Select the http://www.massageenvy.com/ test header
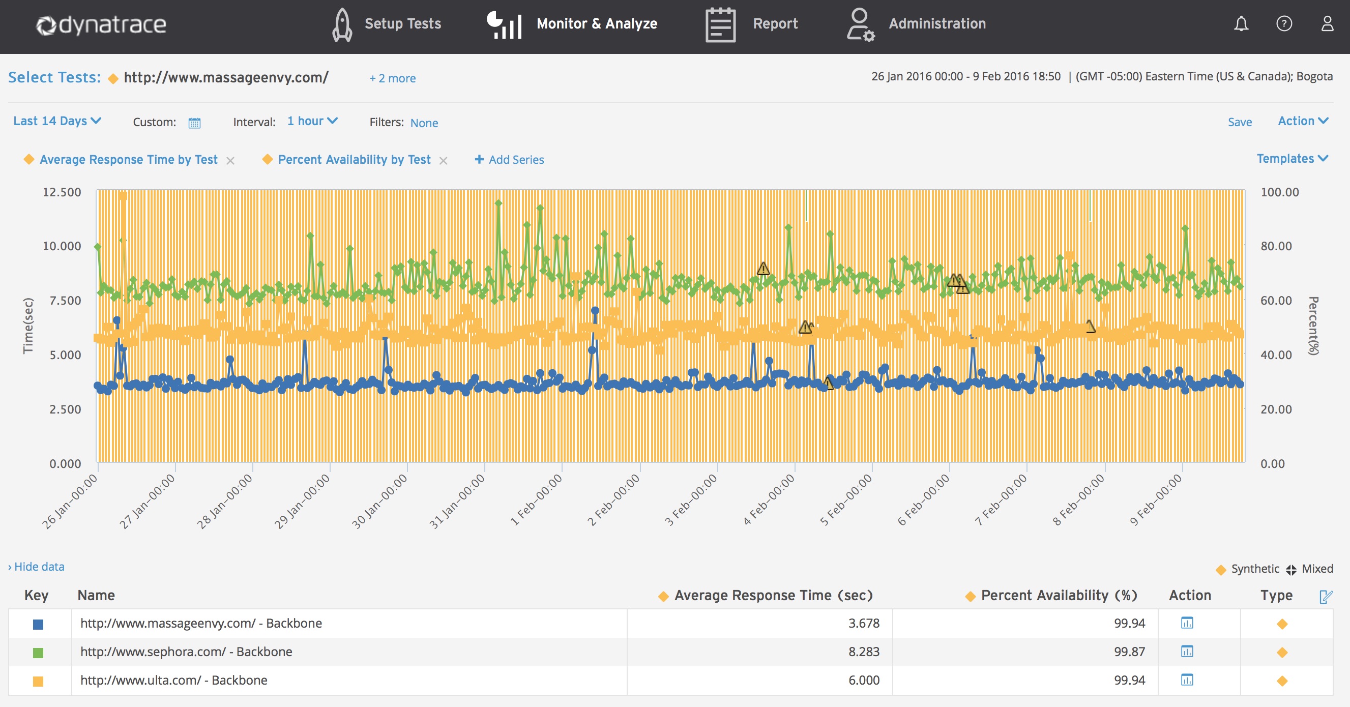The image size is (1350, 707). [226, 77]
